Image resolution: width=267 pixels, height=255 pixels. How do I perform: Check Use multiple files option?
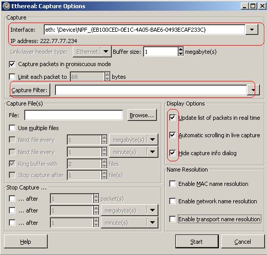(12, 128)
